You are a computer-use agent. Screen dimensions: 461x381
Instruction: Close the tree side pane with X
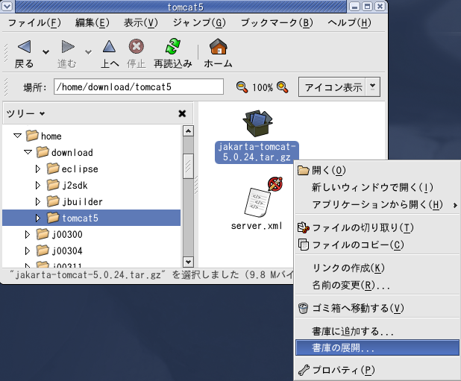pyautogui.click(x=182, y=113)
